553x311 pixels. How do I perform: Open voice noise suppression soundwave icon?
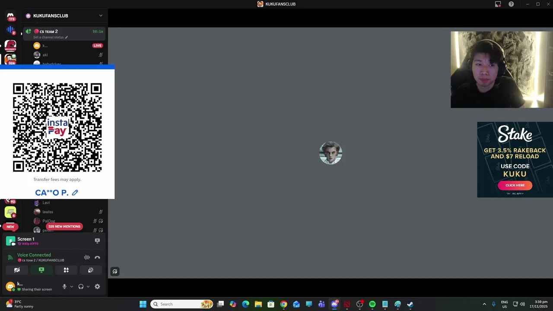[x=87, y=257]
